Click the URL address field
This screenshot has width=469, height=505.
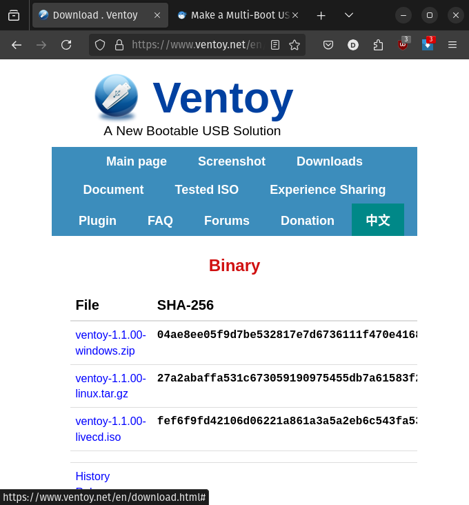pyautogui.click(x=198, y=45)
